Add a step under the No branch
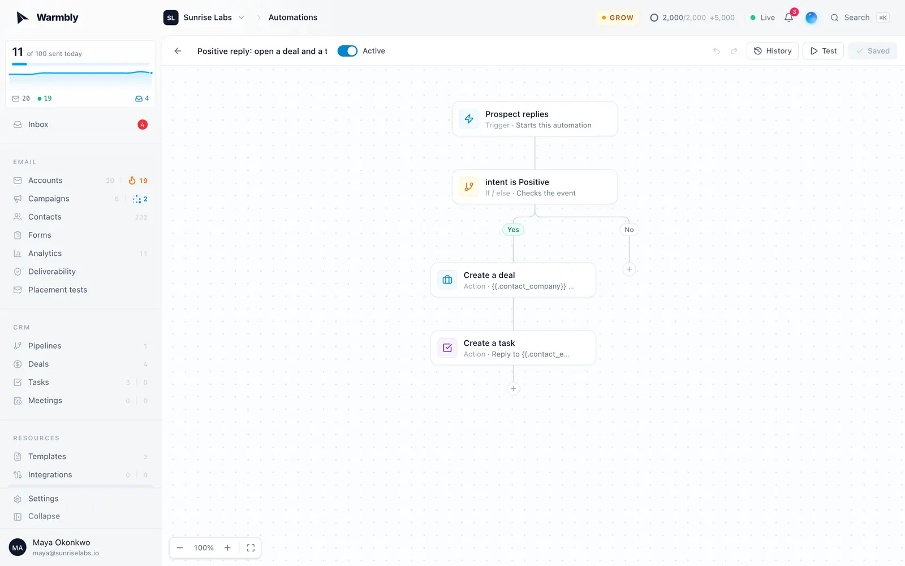 tap(629, 269)
